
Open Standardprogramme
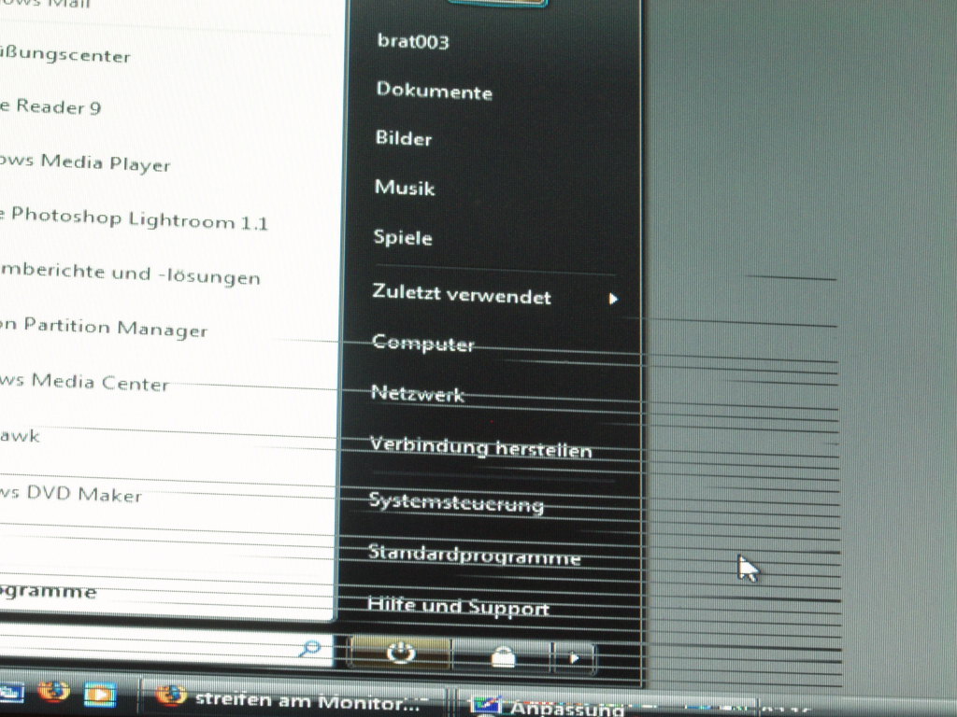(474, 555)
